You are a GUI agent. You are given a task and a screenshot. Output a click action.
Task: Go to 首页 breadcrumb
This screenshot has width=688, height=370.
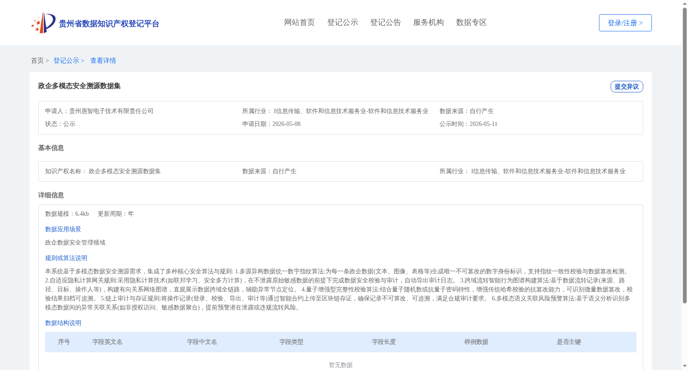(37, 61)
